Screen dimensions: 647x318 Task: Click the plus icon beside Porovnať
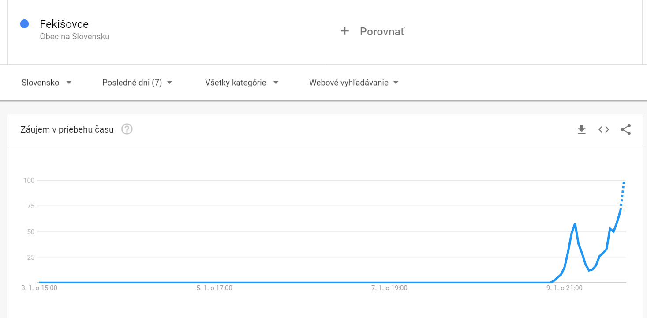345,31
